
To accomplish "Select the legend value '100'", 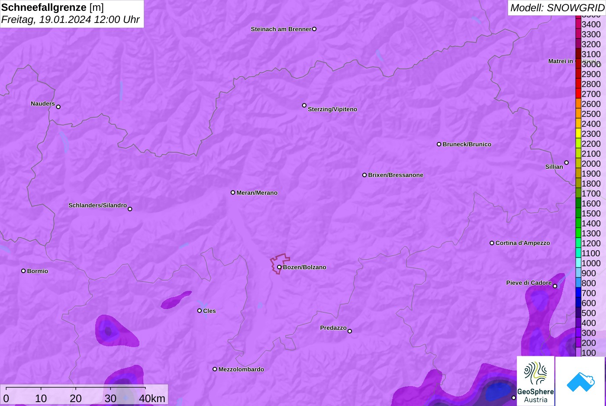I will pos(589,353).
